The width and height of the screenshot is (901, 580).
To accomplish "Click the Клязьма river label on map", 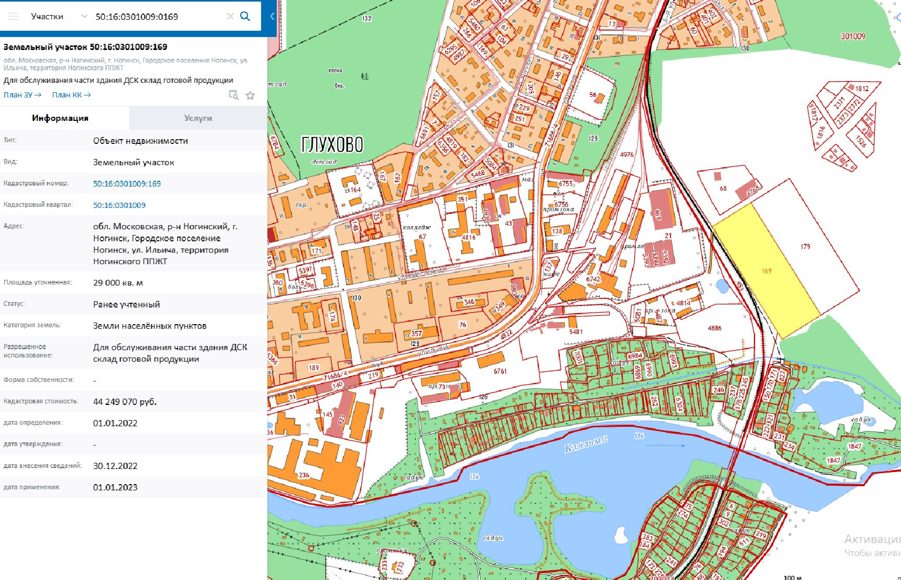I will 586,443.
